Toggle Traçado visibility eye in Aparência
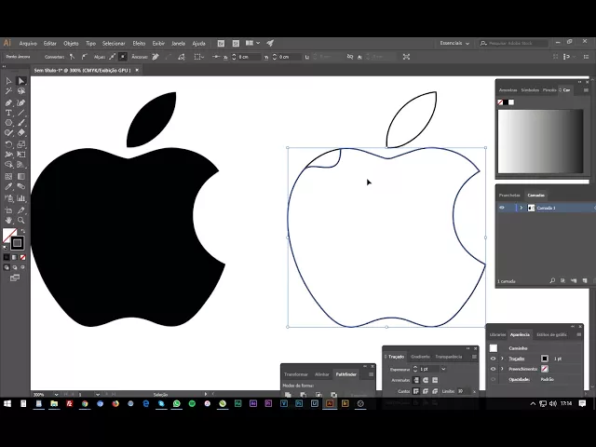 pos(493,359)
